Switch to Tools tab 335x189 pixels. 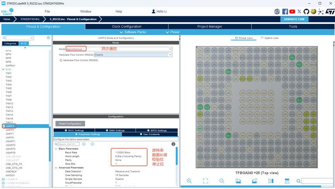tap(293, 26)
